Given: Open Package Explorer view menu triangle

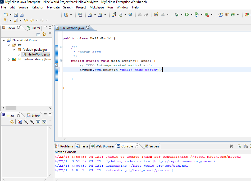Looking at the screenshot, I should tap(50, 33).
